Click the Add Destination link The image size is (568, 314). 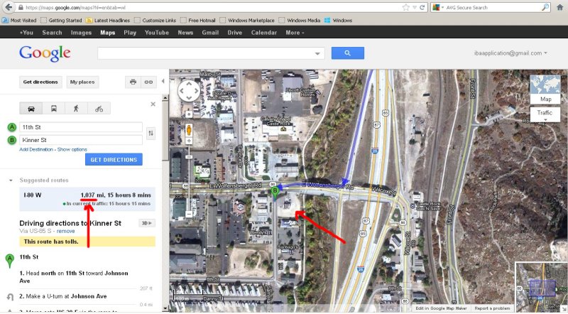[x=36, y=149]
